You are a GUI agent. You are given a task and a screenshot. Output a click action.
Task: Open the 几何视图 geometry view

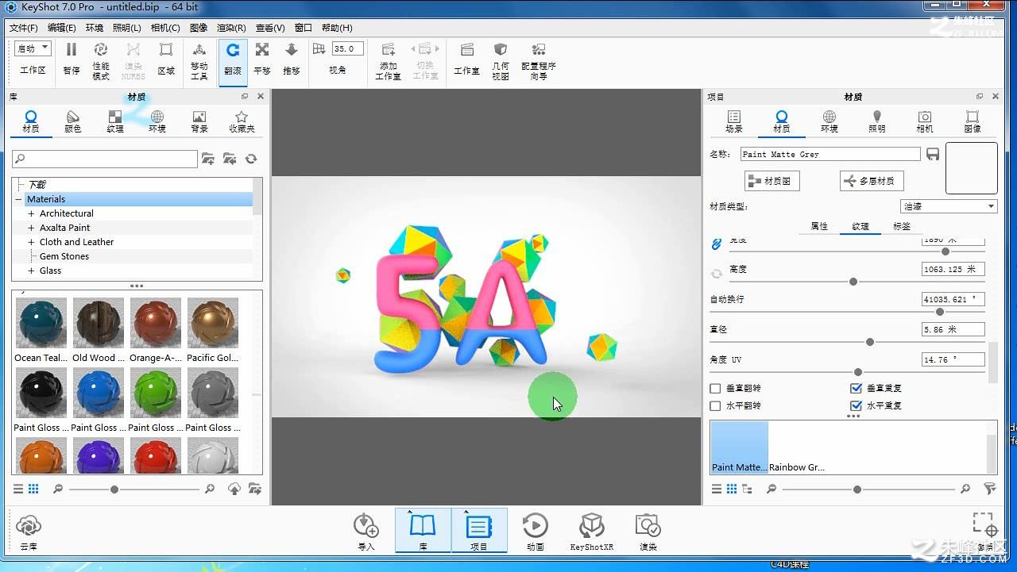[501, 60]
